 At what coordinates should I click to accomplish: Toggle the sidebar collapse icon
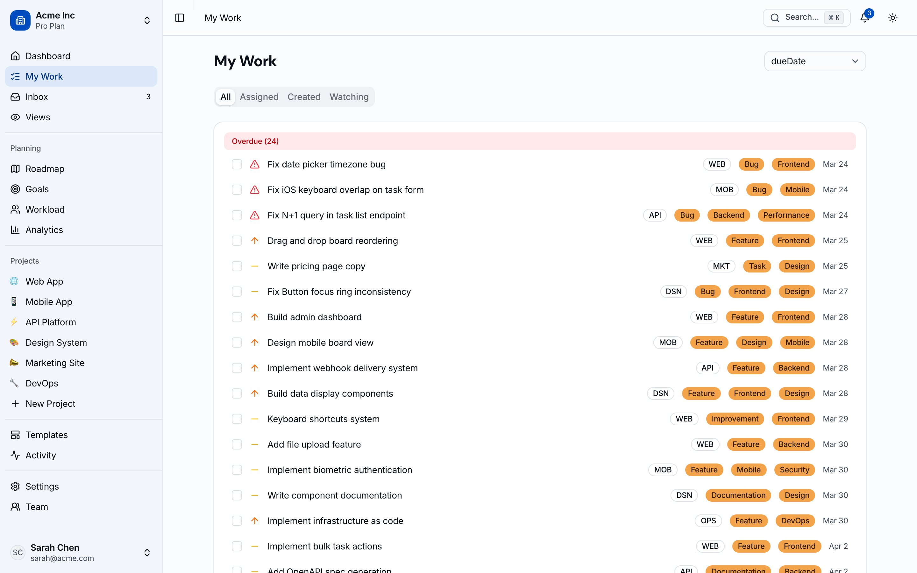click(179, 18)
